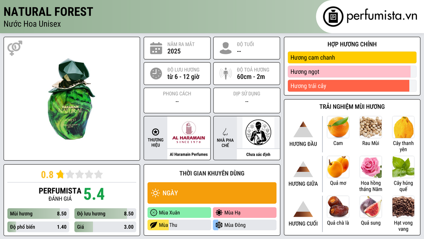Click the Hương giữa pyramid icon
This screenshot has height=239, width=424.
pyautogui.click(x=303, y=169)
